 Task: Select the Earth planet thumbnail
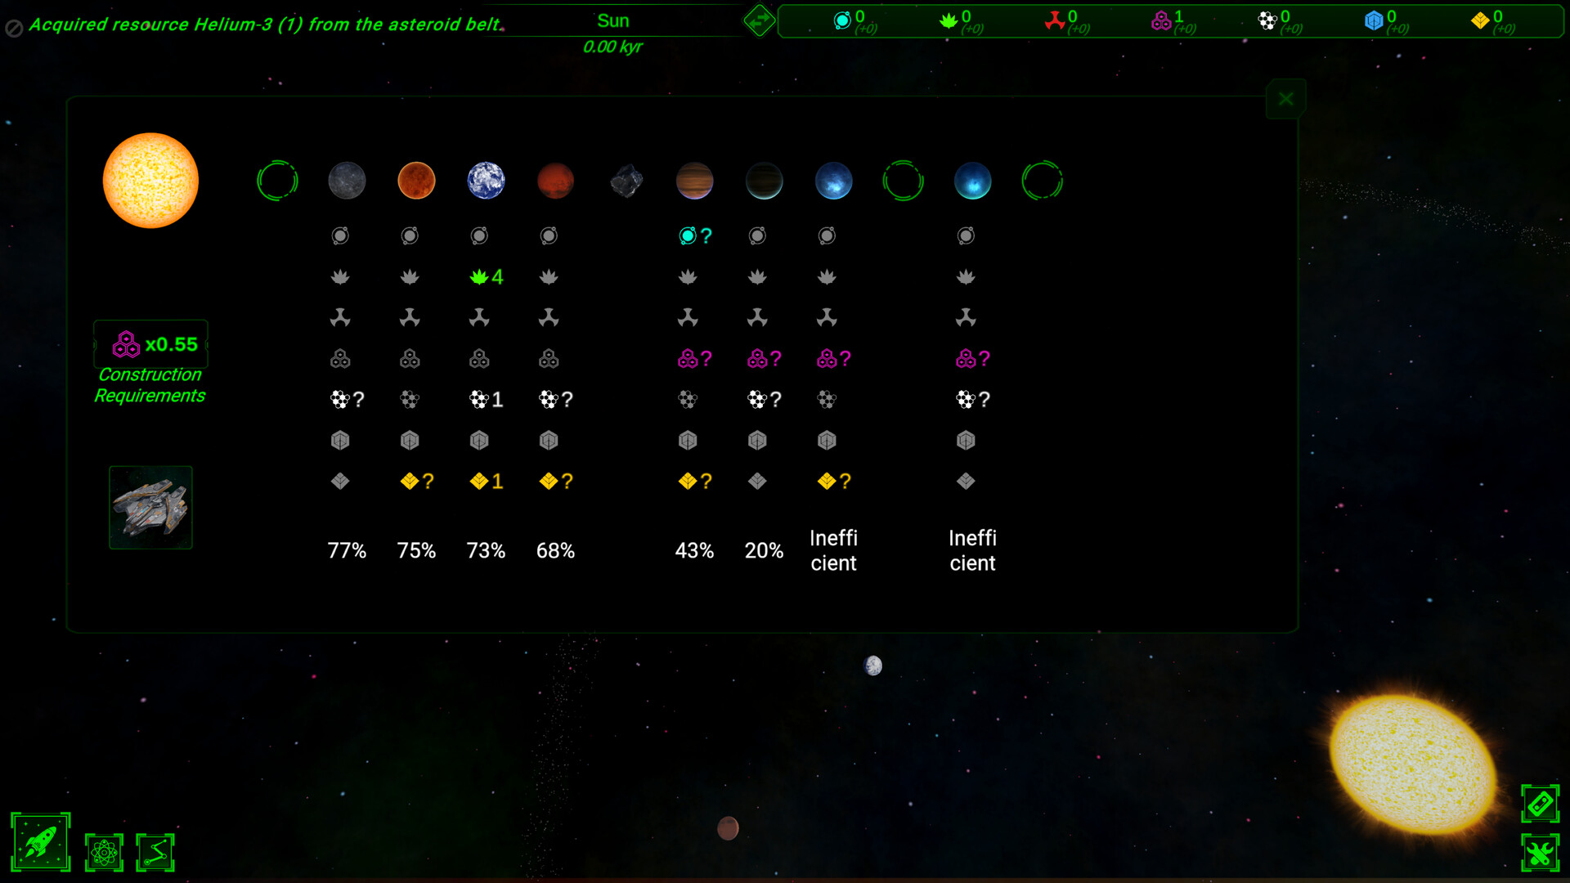486,181
